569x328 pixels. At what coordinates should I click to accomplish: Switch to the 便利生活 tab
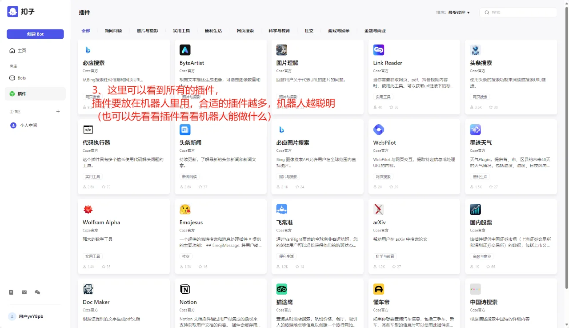click(213, 31)
